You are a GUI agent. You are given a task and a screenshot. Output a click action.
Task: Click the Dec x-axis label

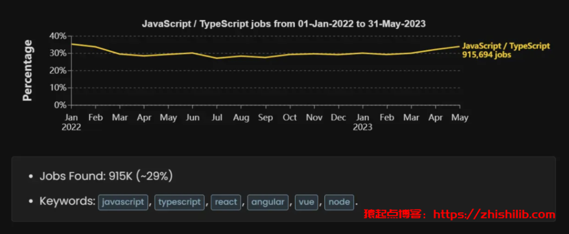(338, 118)
